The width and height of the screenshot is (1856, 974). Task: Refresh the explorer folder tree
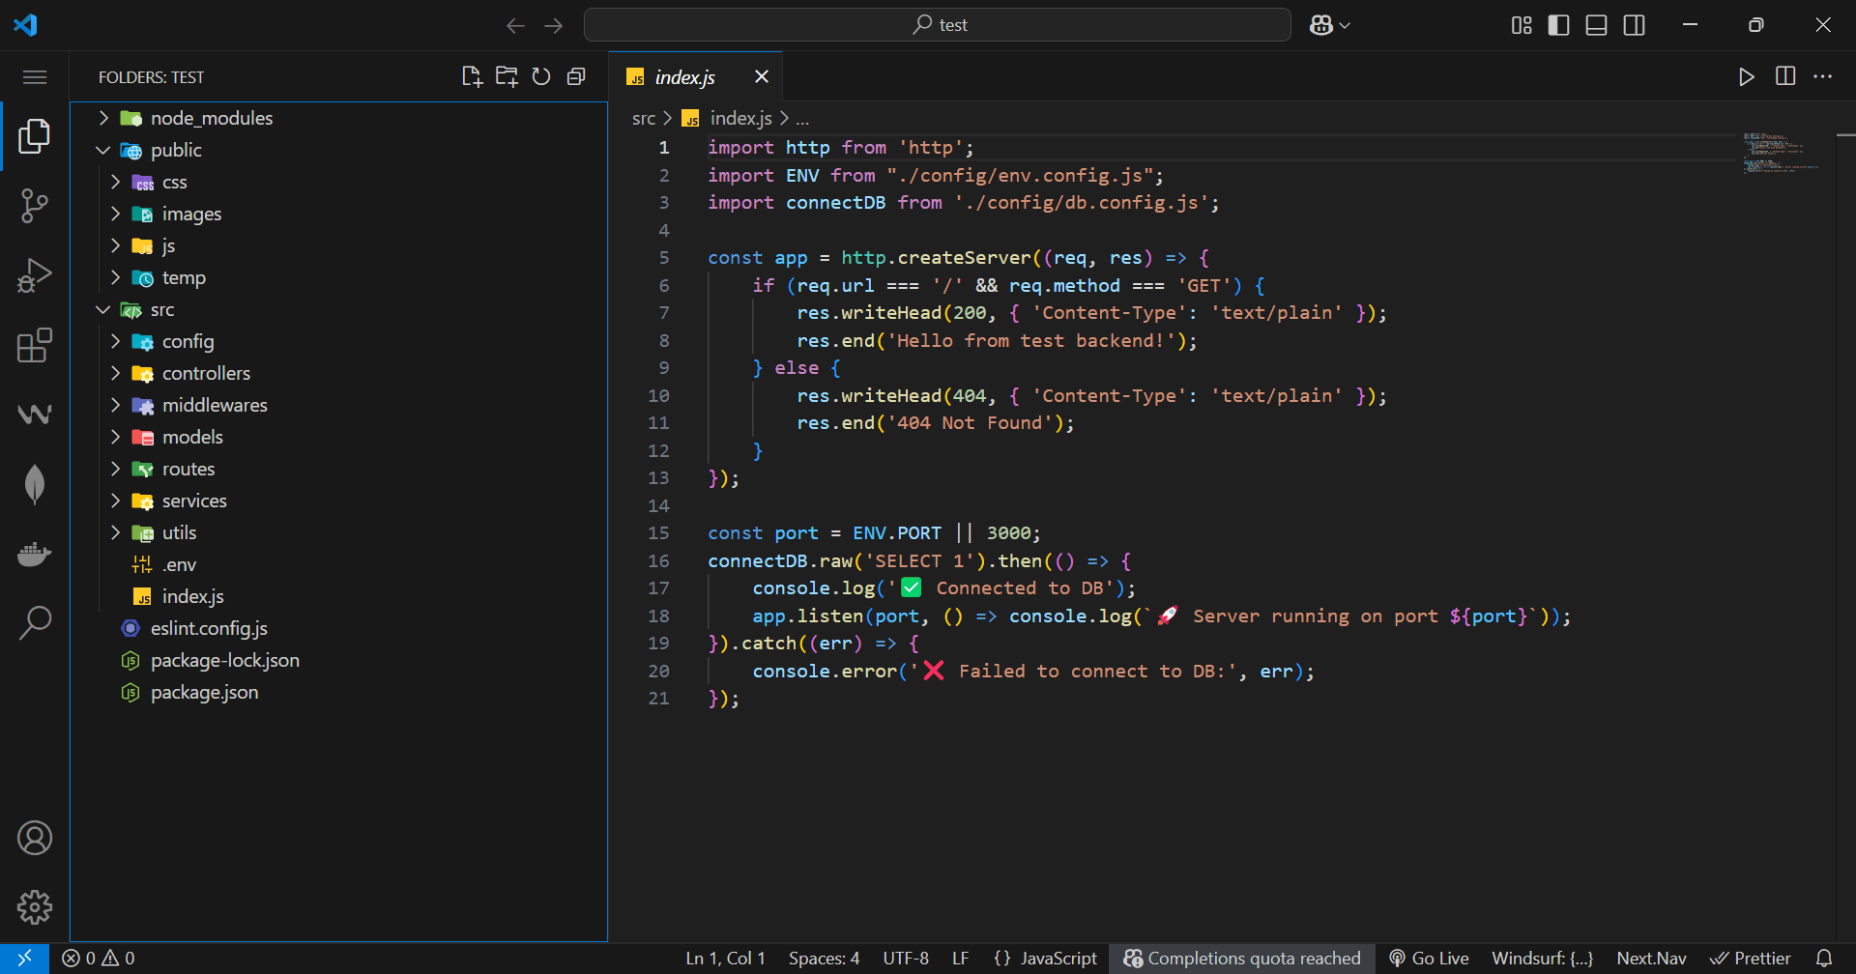541,77
